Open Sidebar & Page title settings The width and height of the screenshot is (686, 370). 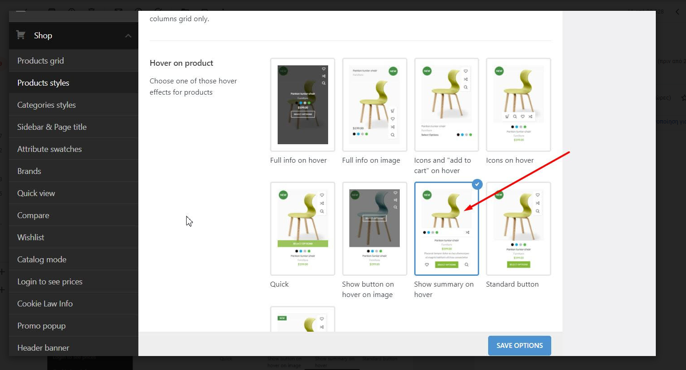click(73, 127)
